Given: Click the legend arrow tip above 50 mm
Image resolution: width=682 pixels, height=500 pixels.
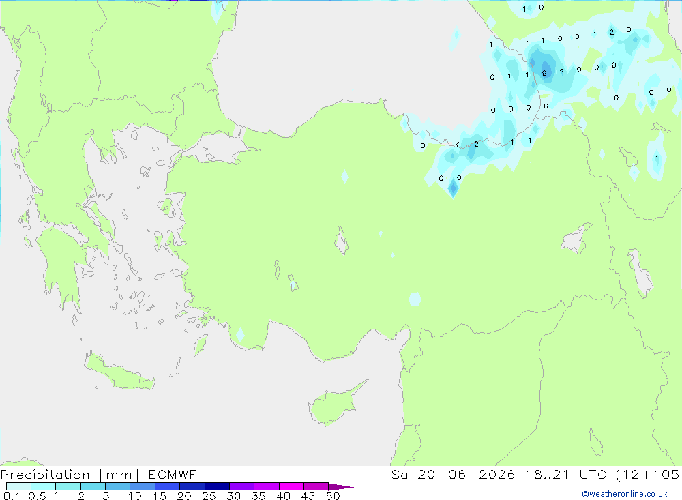Looking at the screenshot, I should pos(341,487).
